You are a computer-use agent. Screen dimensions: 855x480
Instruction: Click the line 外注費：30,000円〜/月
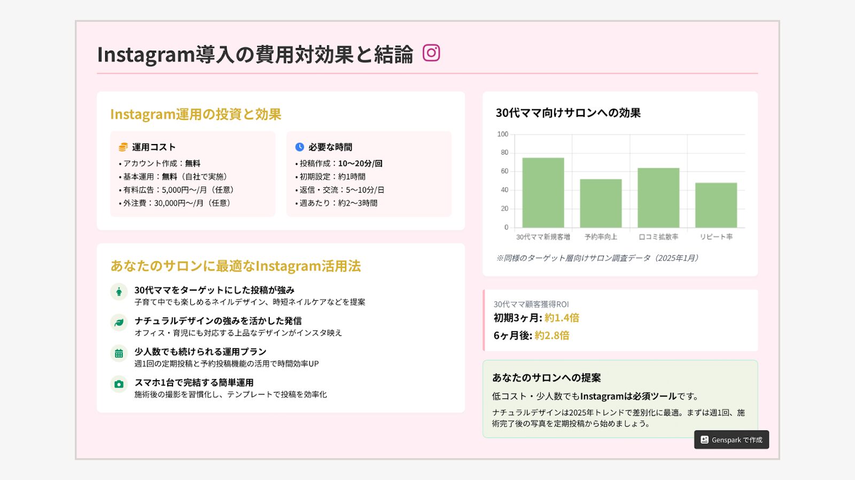click(176, 203)
